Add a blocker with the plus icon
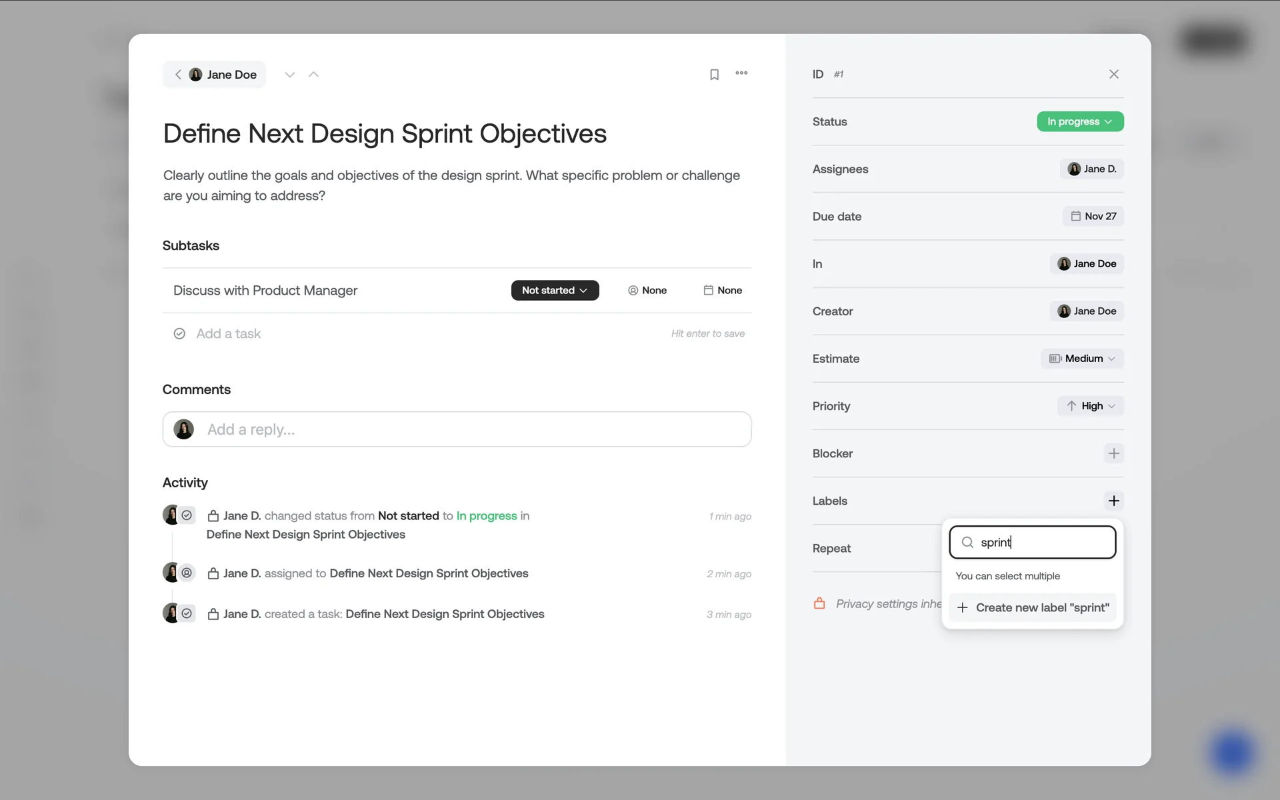Screen dimensions: 1280x800 [1113, 453]
